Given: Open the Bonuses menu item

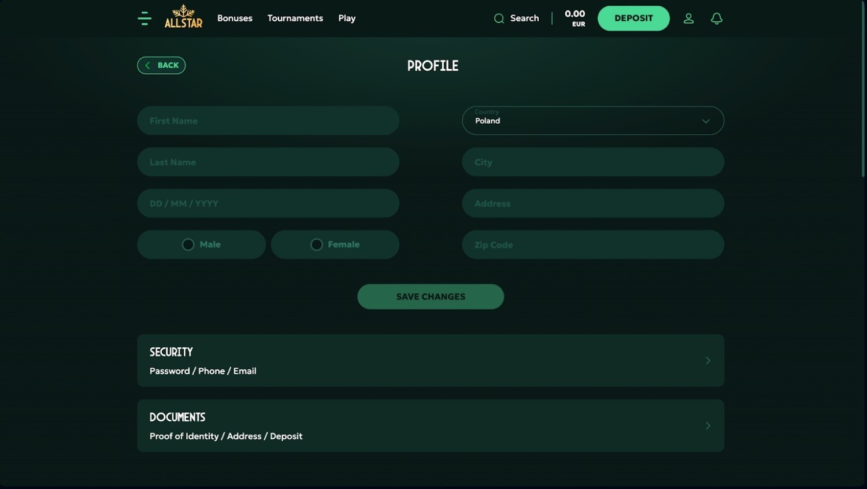Looking at the screenshot, I should coord(235,18).
